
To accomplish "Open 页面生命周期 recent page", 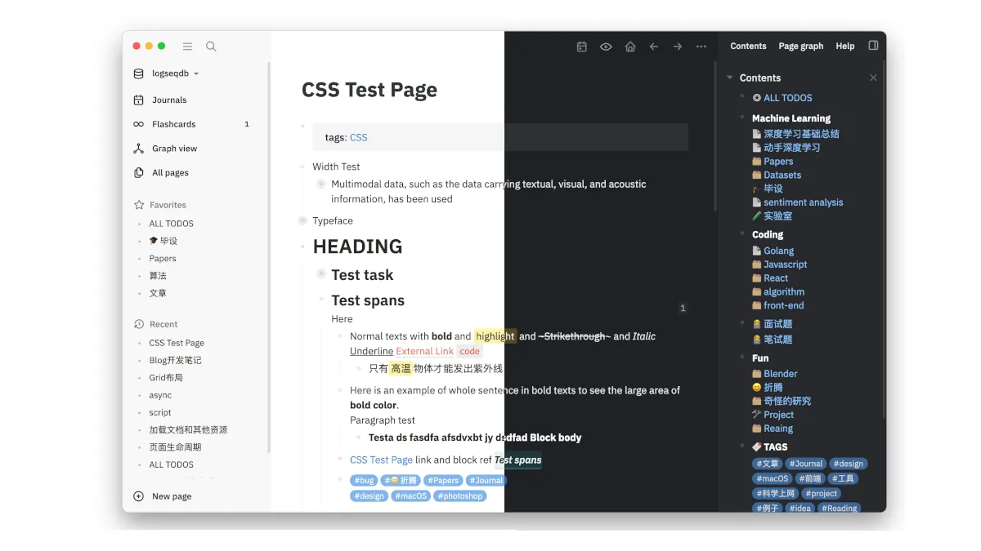I will pyautogui.click(x=175, y=447).
